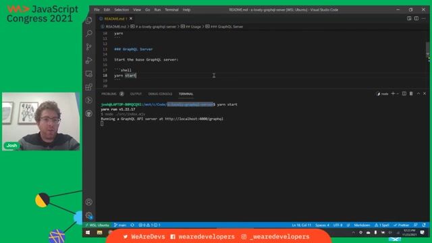Click the Ln 18, Col 11 status item

[302, 225]
